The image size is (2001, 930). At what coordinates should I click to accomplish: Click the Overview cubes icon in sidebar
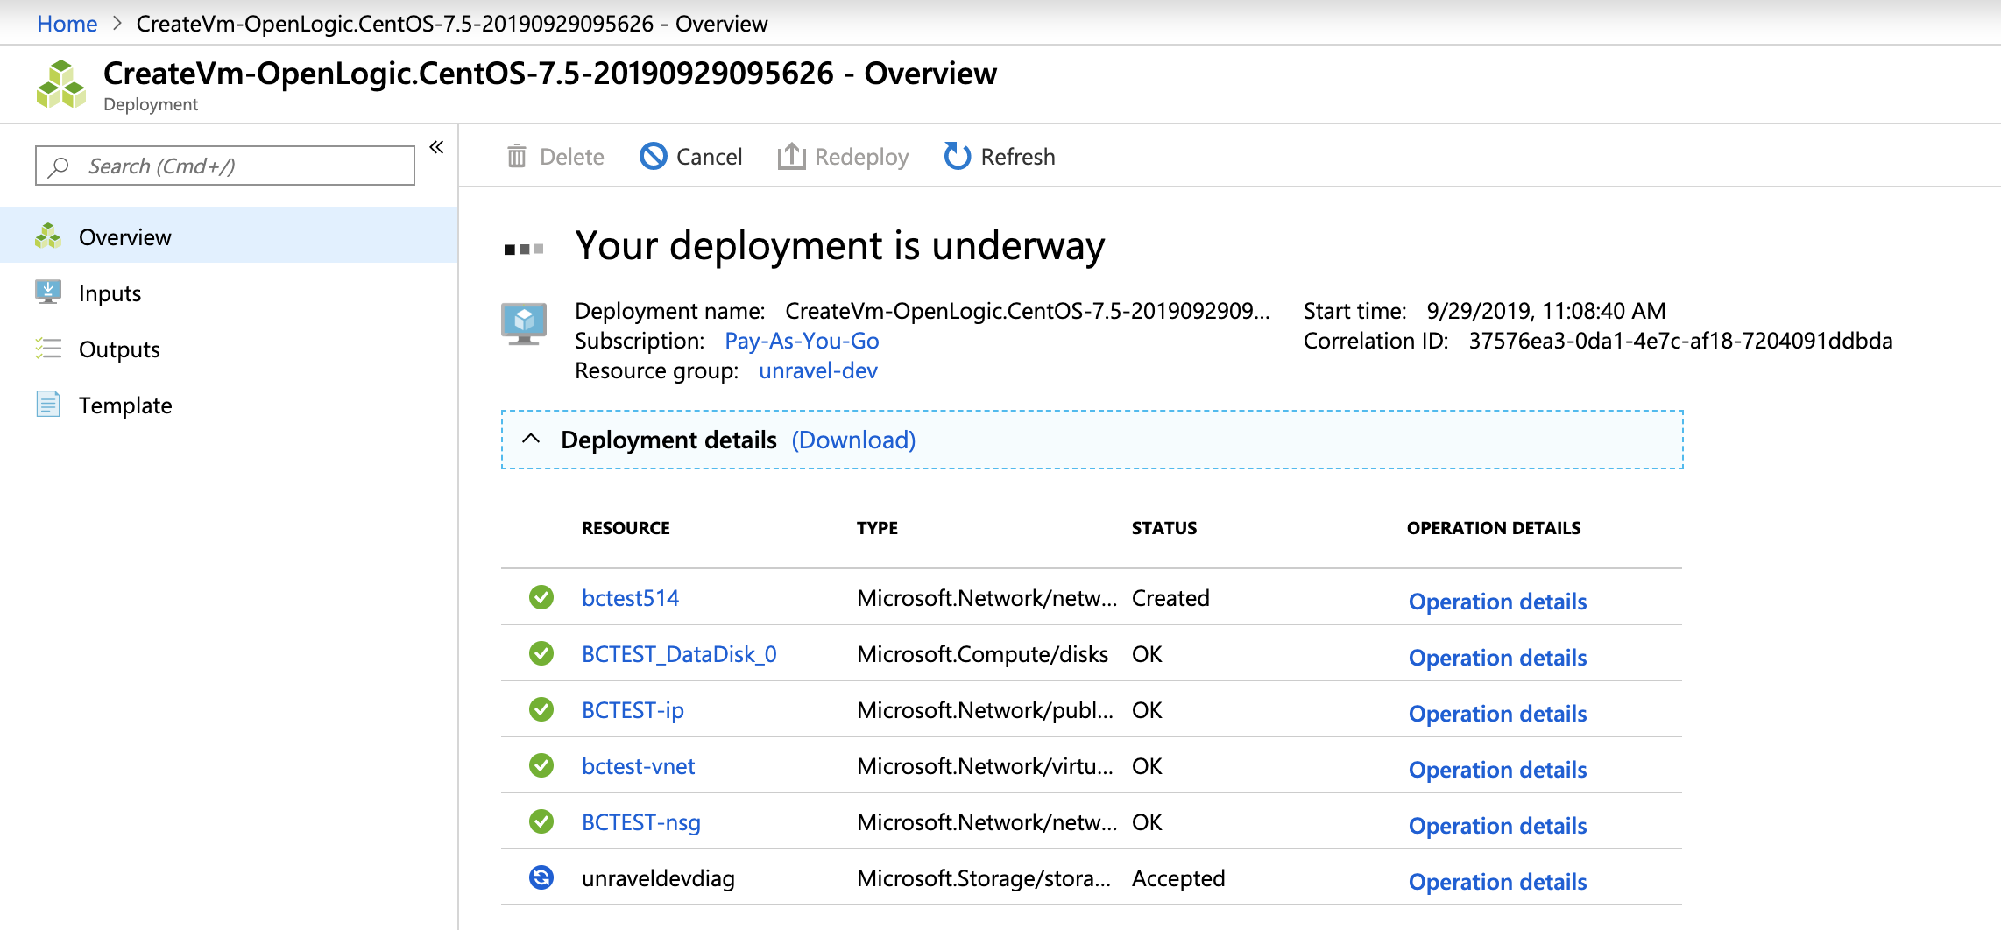[48, 236]
